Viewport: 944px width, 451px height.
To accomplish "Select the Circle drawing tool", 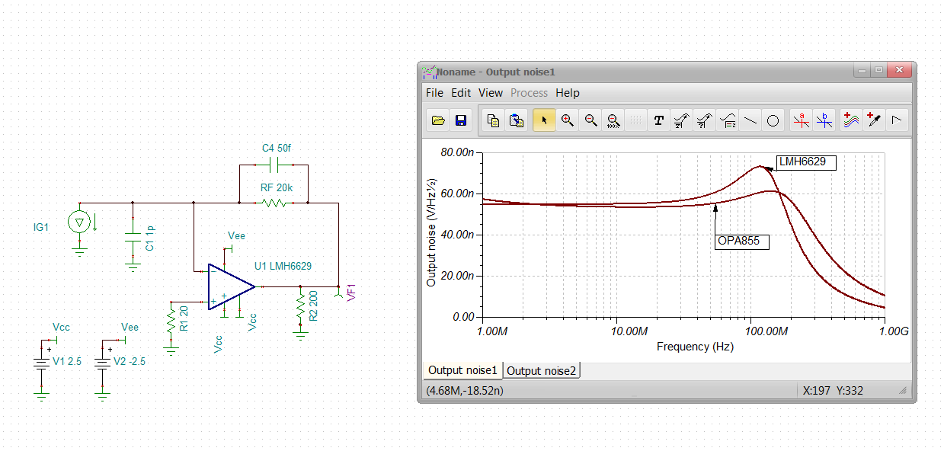I will tap(773, 120).
